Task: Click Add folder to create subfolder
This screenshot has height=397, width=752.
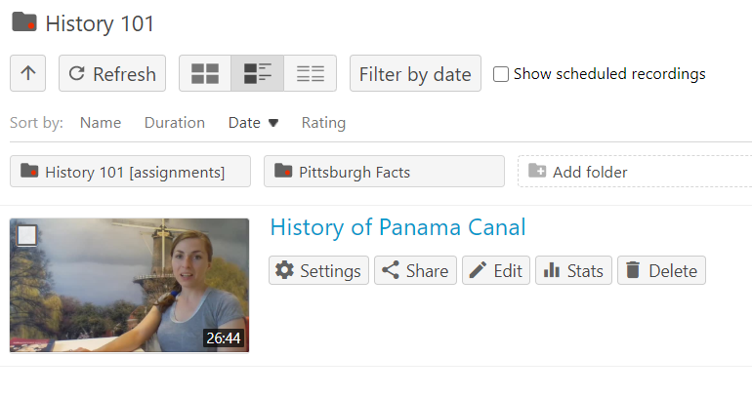Action: [589, 172]
